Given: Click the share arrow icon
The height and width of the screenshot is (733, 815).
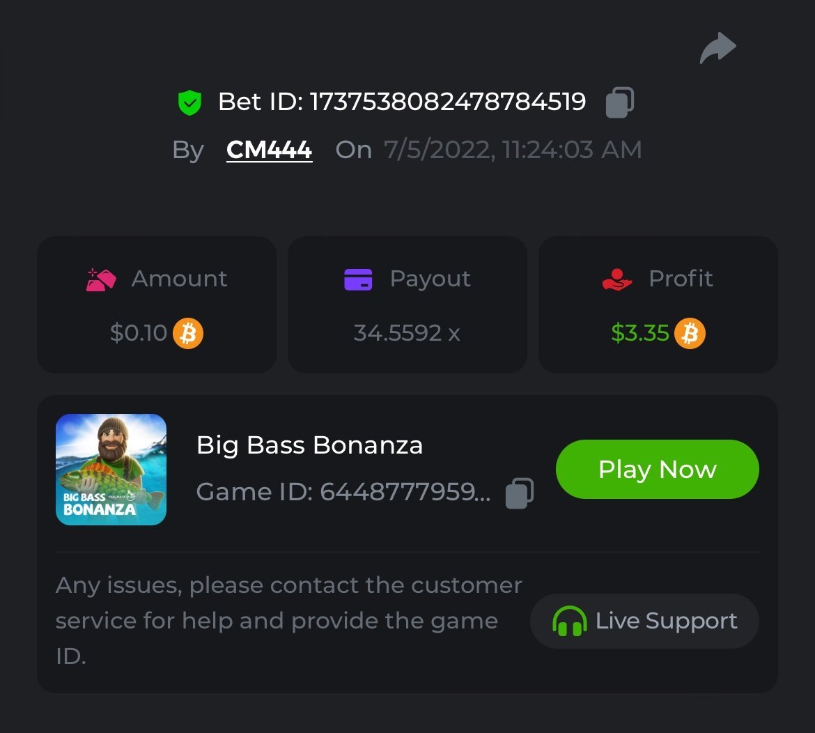Looking at the screenshot, I should pyautogui.click(x=717, y=49).
